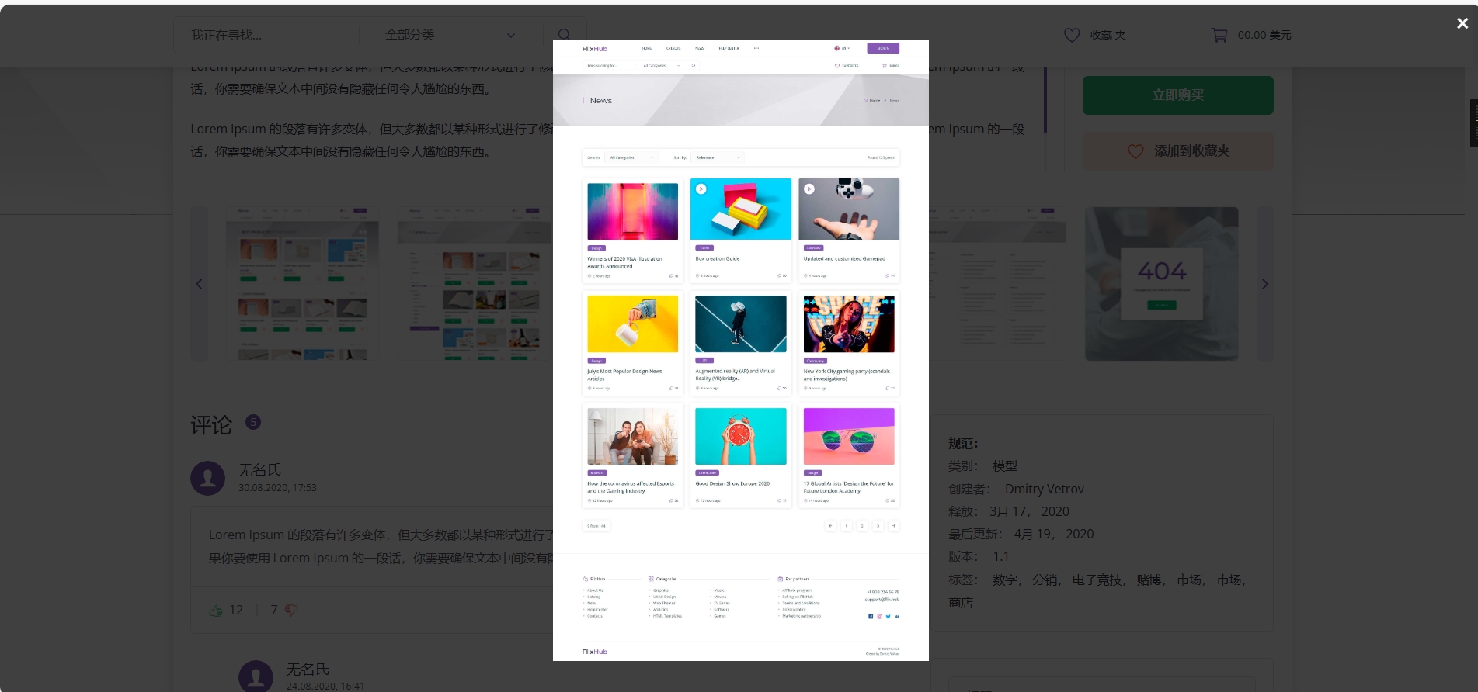Click the release date 3月 17, 2020
Image resolution: width=1478 pixels, height=692 pixels.
1029,511
